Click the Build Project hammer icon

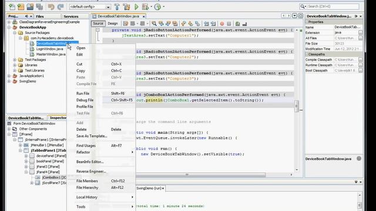tap(117, 7)
